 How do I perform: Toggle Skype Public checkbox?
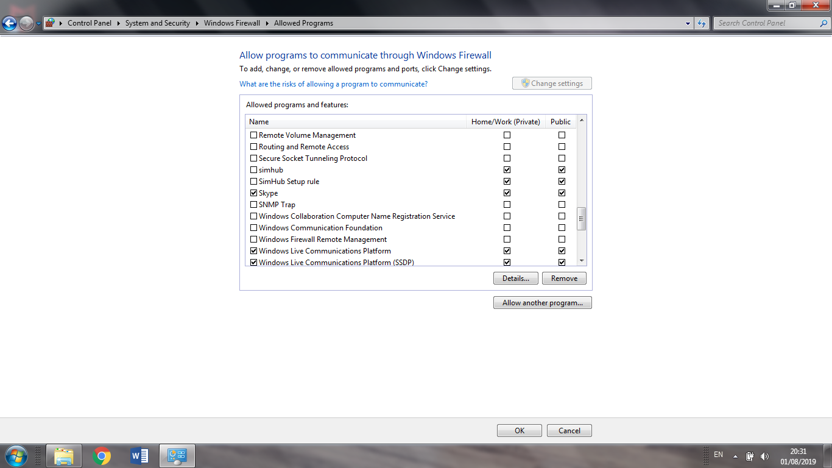pyautogui.click(x=562, y=193)
